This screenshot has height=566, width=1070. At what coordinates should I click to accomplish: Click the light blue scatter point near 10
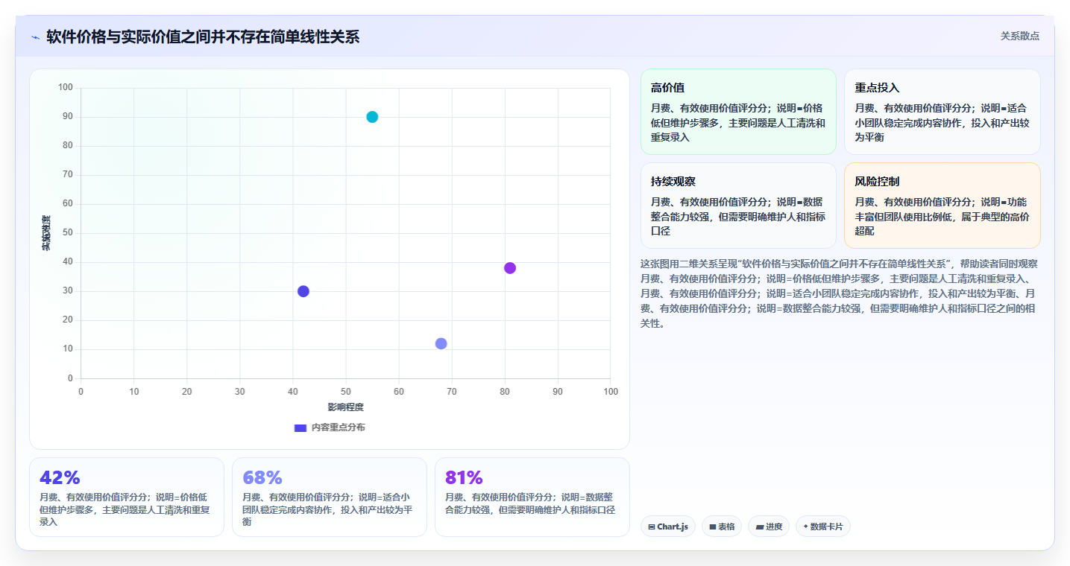(x=441, y=343)
